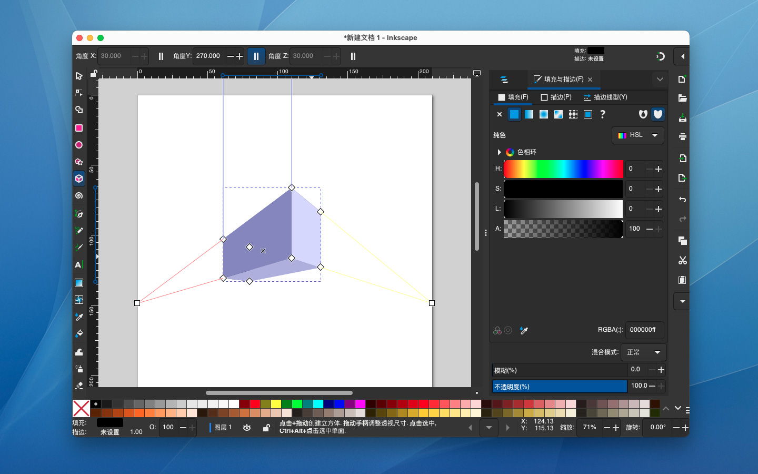Click the Paste clipboard icon
This screenshot has width=758, height=474.
click(682, 280)
